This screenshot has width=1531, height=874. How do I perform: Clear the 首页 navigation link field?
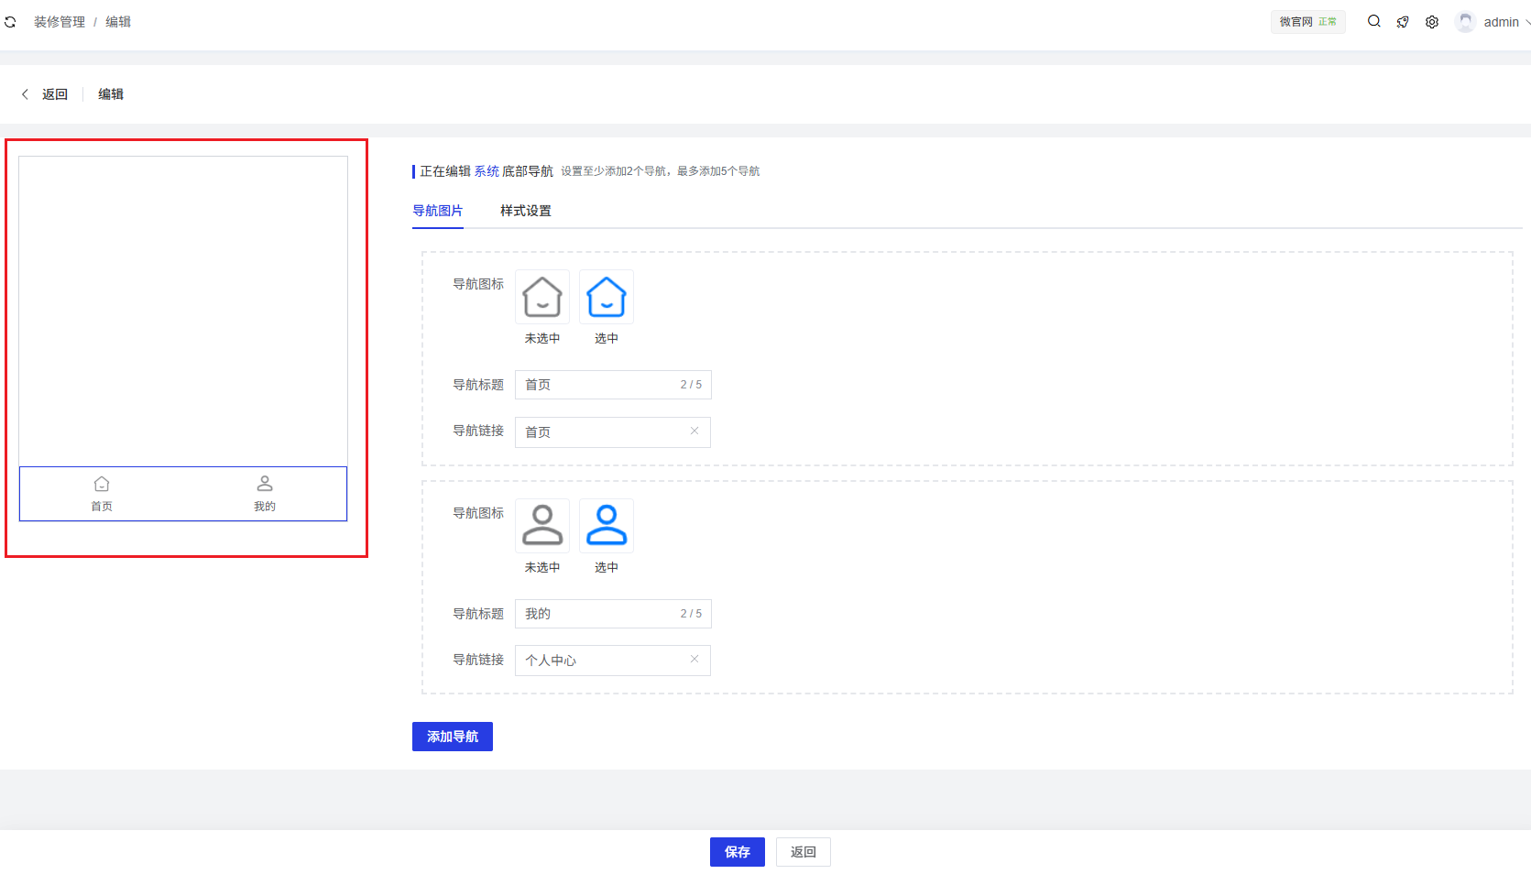(694, 432)
